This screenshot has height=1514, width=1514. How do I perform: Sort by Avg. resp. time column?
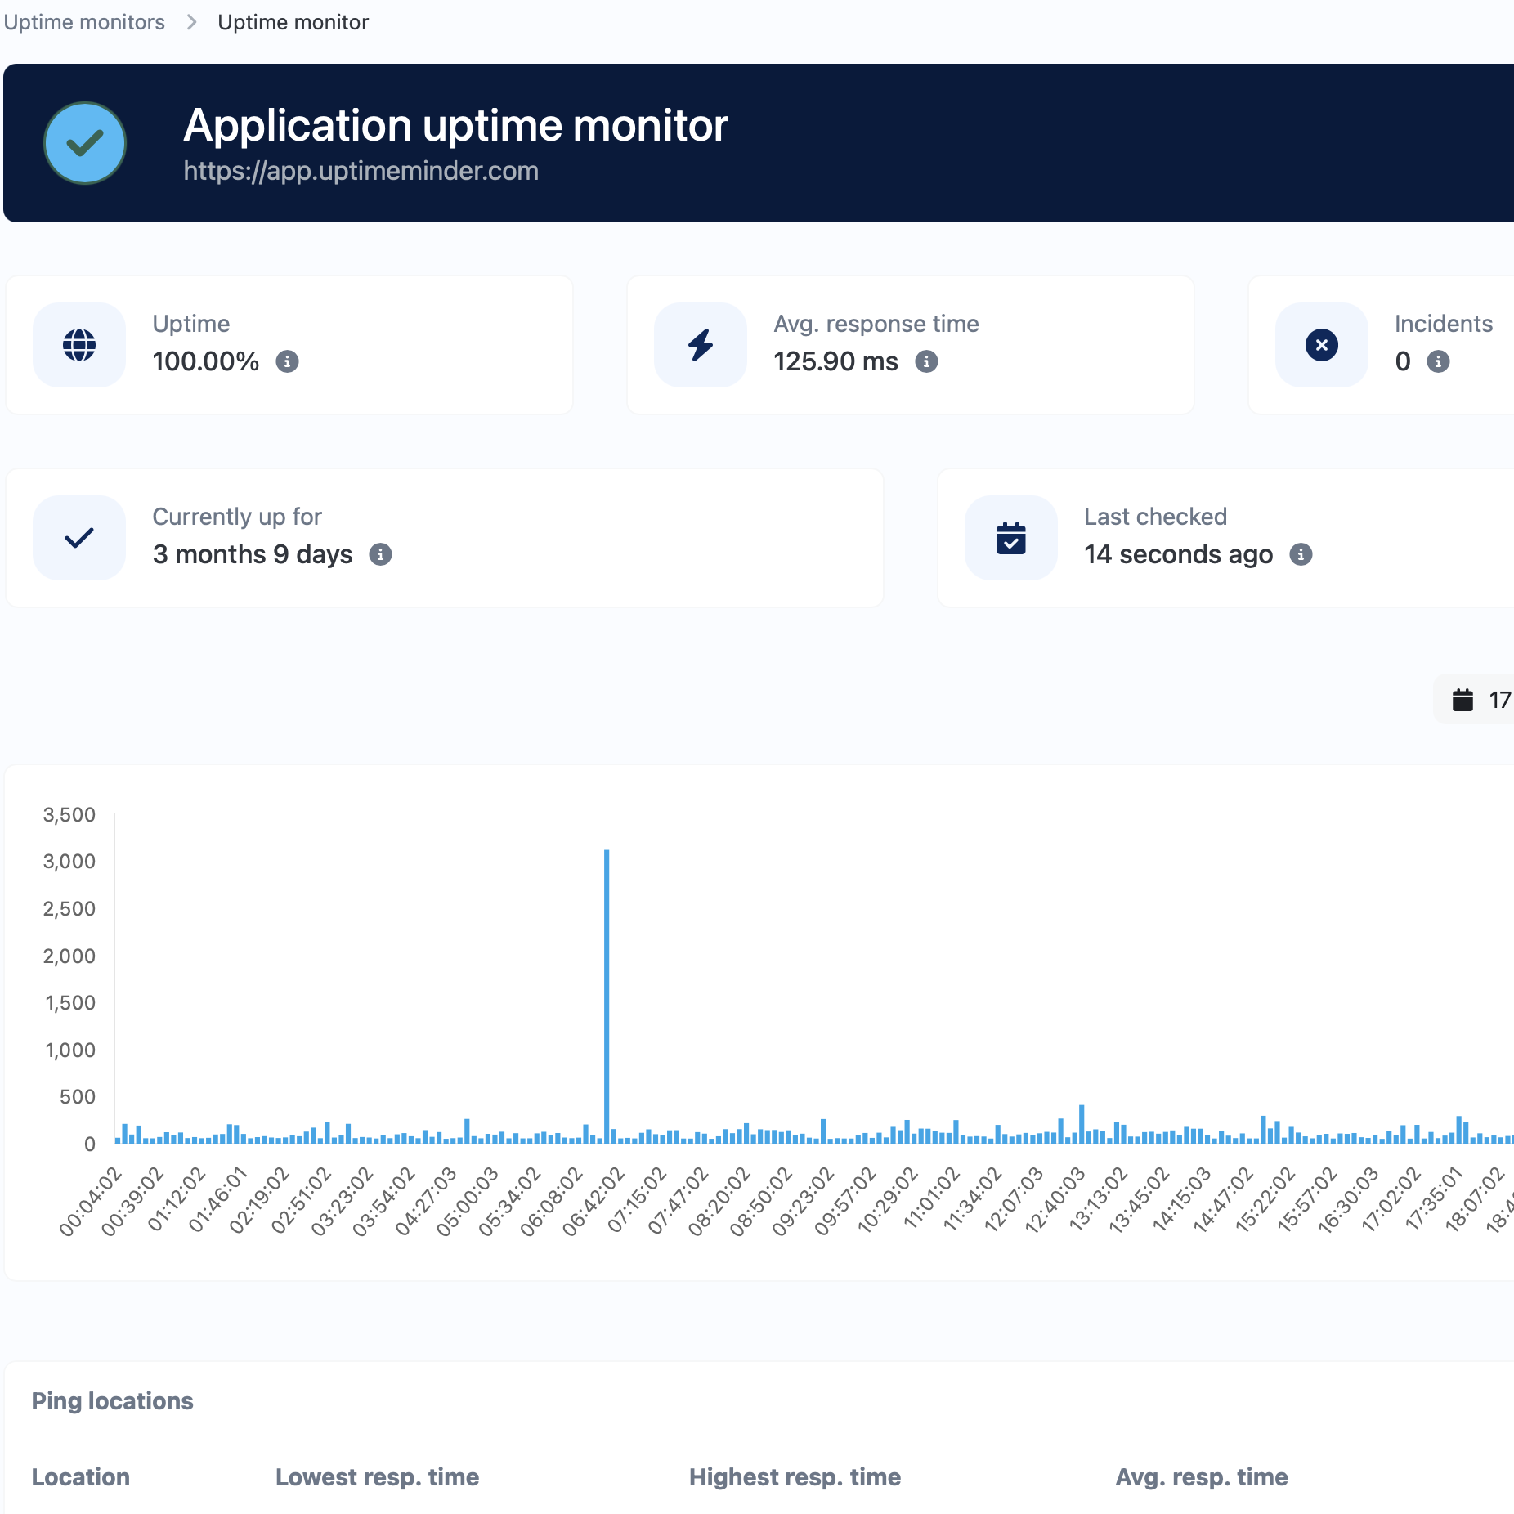(1201, 1476)
